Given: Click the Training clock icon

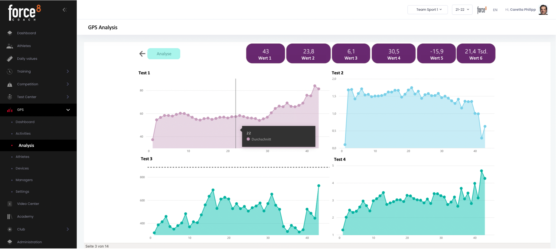Looking at the screenshot, I should tap(10, 71).
